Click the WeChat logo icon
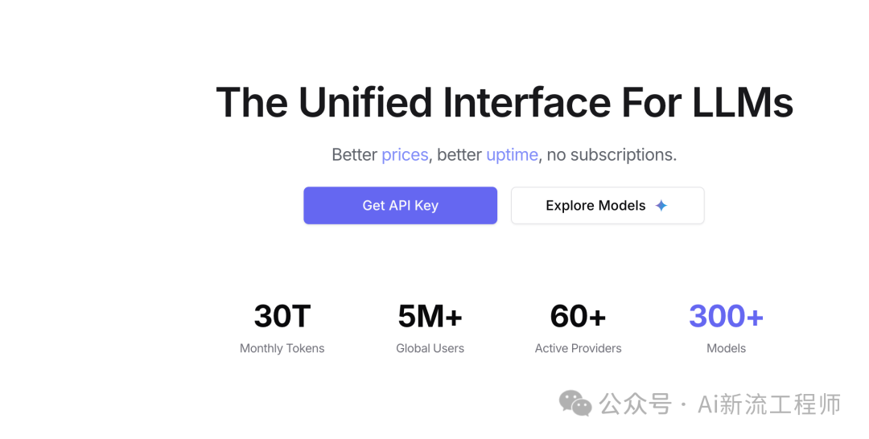 (x=575, y=404)
